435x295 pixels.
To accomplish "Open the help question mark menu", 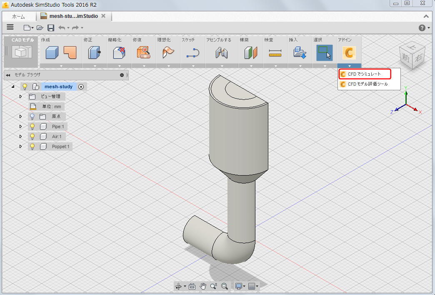I will click(422, 28).
